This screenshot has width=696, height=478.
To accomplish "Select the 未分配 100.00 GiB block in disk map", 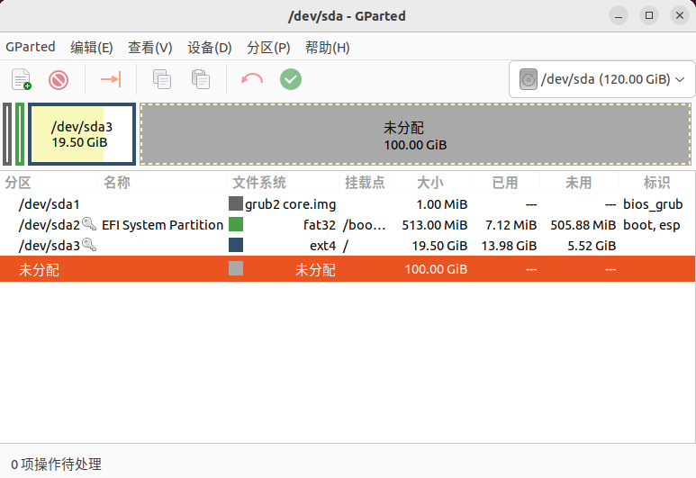I will pos(415,134).
